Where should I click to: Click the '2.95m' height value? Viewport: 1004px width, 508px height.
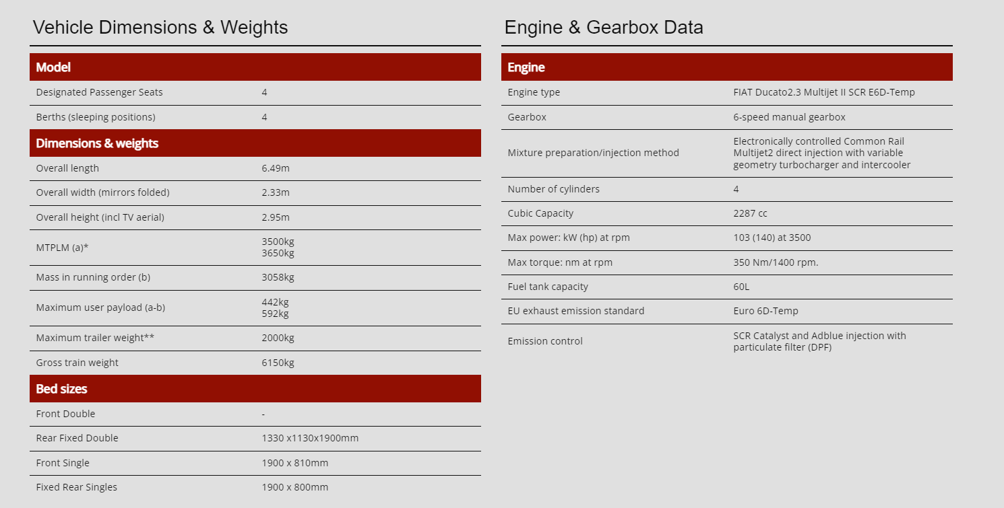tap(276, 217)
